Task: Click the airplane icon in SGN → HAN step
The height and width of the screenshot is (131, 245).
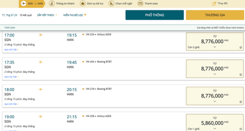Action: pyautogui.click(x=23, y=3)
